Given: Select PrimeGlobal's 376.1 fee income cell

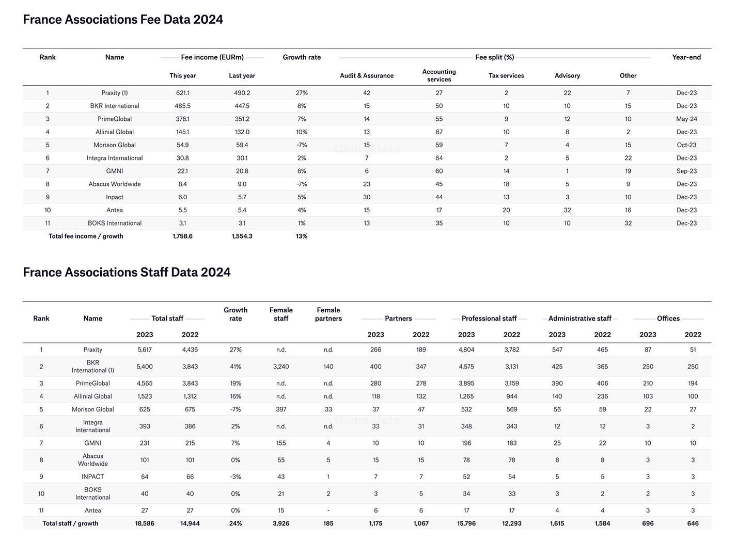Looking at the screenshot, I should (182, 119).
